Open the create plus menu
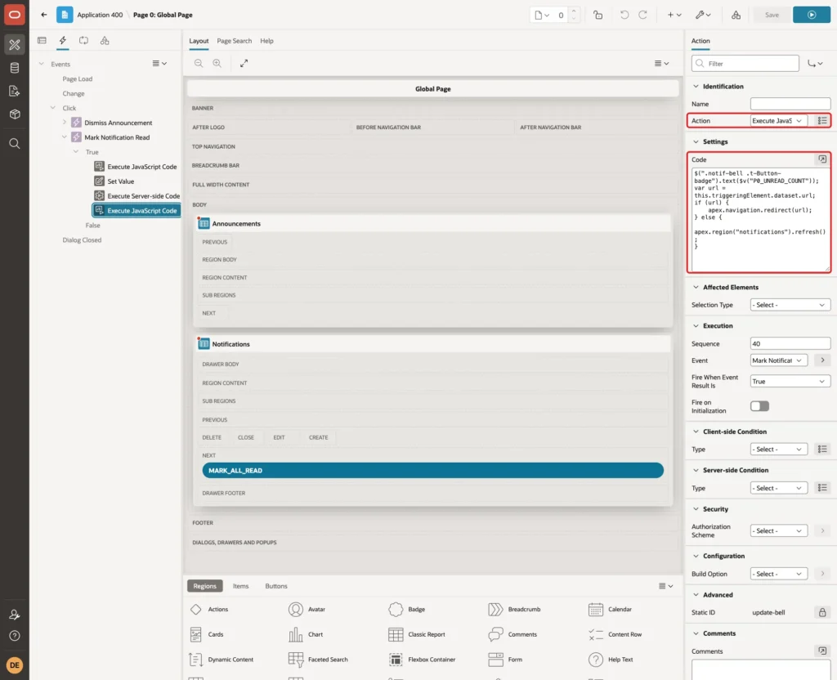 pyautogui.click(x=674, y=15)
